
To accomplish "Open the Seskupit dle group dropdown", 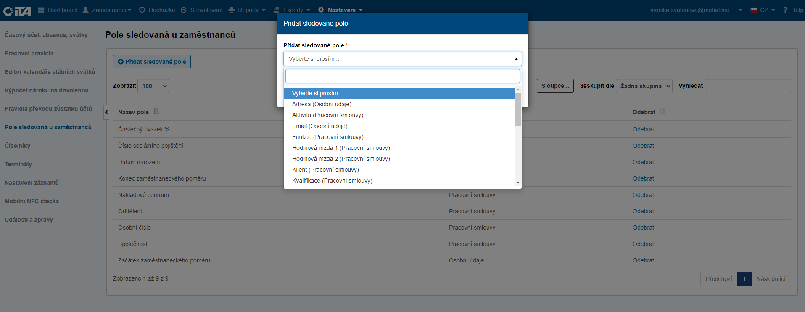I will tap(644, 86).
